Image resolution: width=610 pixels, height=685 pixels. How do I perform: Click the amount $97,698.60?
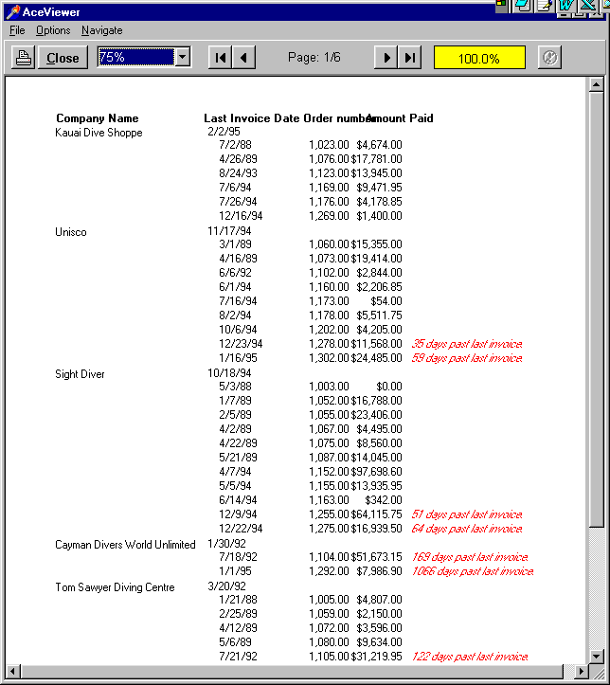376,472
